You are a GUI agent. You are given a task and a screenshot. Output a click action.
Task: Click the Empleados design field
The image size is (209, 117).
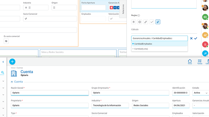pyautogui.click(x=93, y=19)
